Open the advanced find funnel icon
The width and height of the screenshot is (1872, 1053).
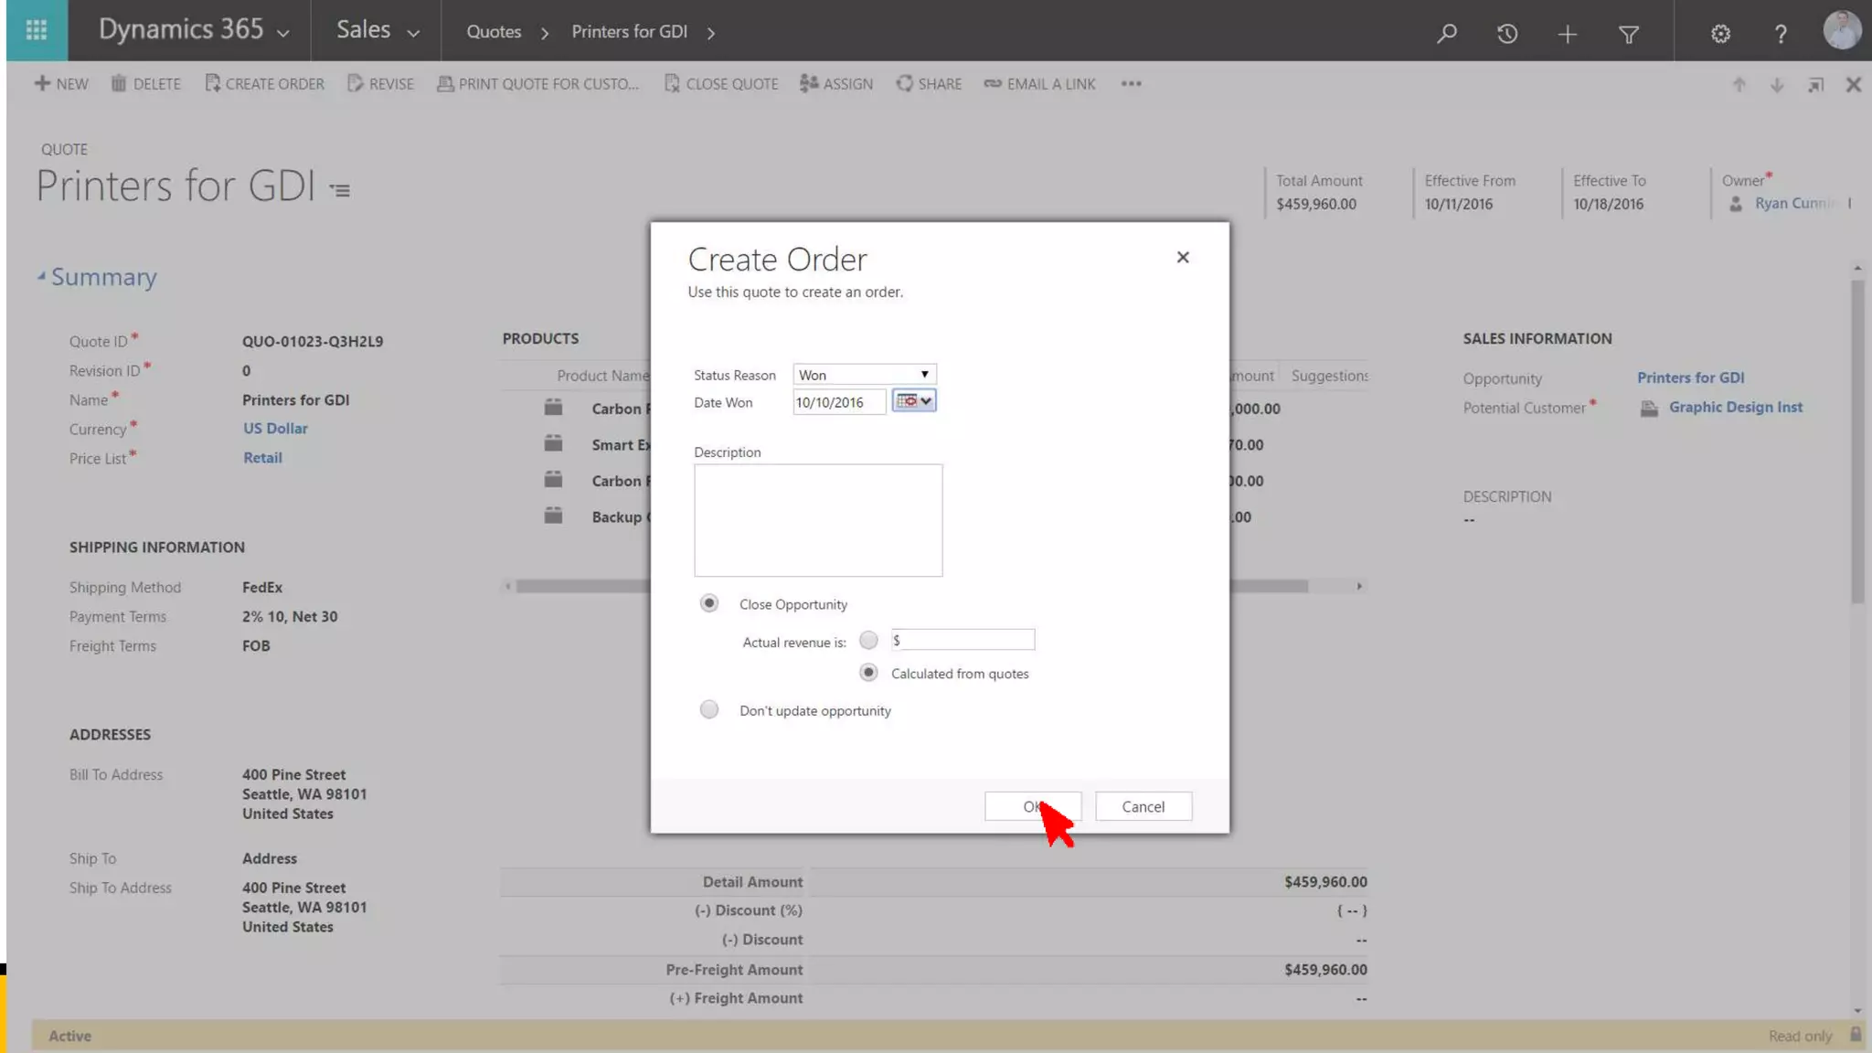[1628, 34]
